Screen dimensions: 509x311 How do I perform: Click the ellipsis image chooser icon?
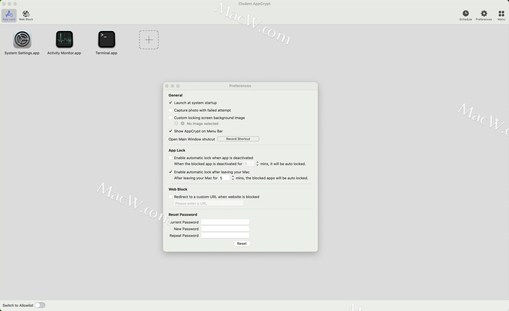(x=176, y=123)
